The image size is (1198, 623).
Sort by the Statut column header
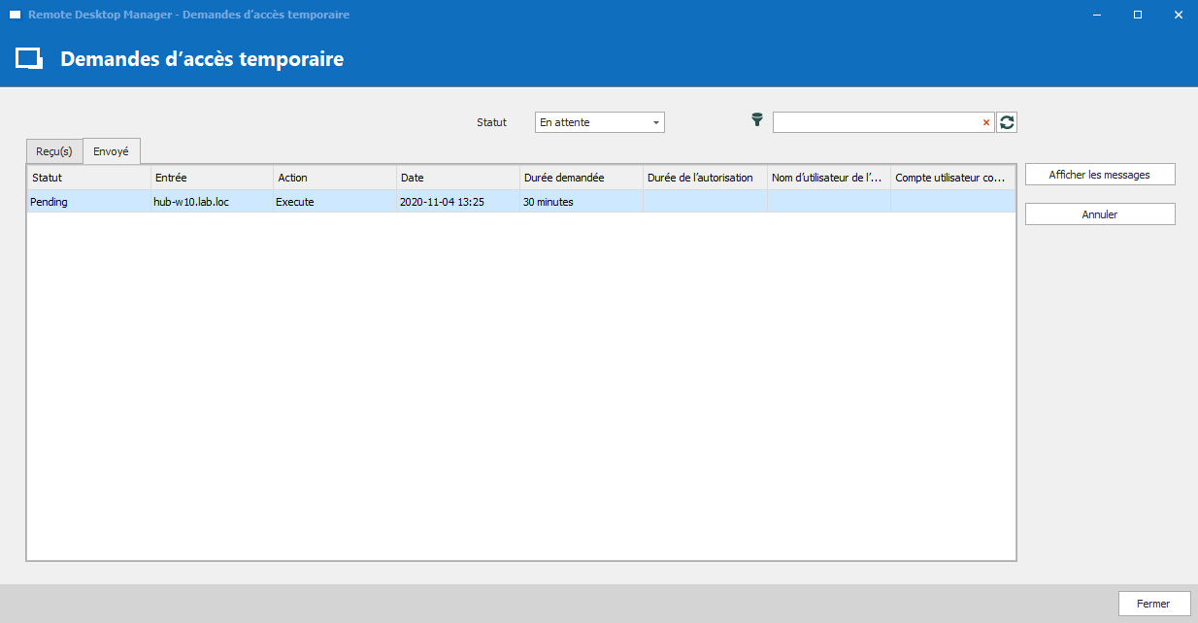click(87, 178)
